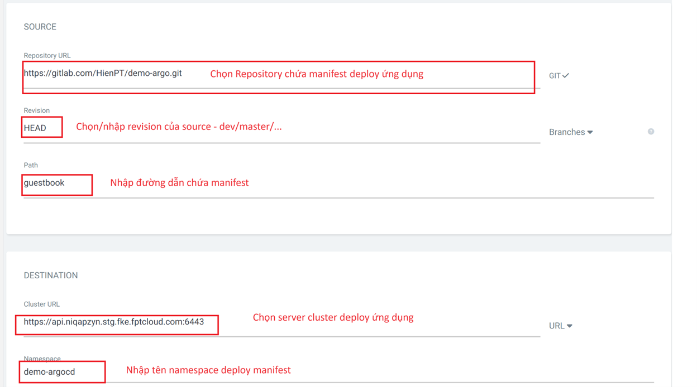Expand the Branches revision type dropdown
Screen dimensions: 697x387
click(x=570, y=132)
